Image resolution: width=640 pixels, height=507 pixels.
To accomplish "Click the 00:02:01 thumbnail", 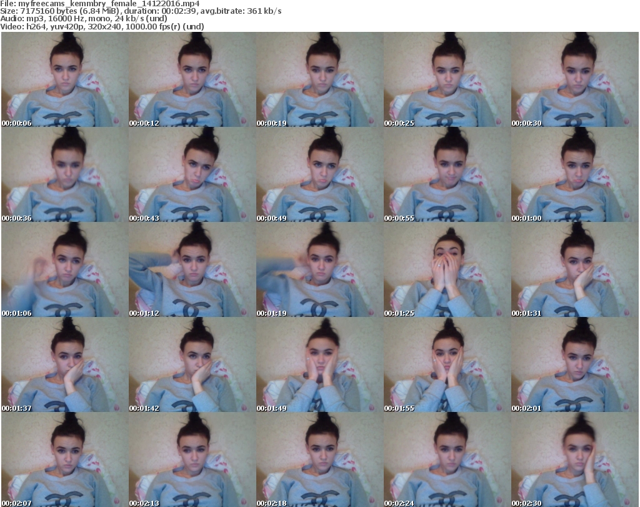I will click(x=575, y=364).
